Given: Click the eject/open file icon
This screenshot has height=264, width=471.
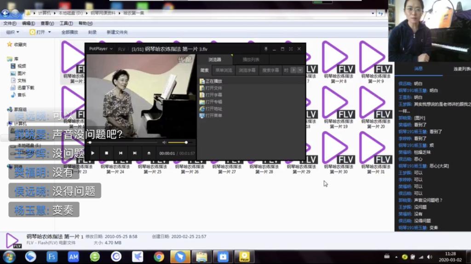Looking at the screenshot, I should pos(149,153).
